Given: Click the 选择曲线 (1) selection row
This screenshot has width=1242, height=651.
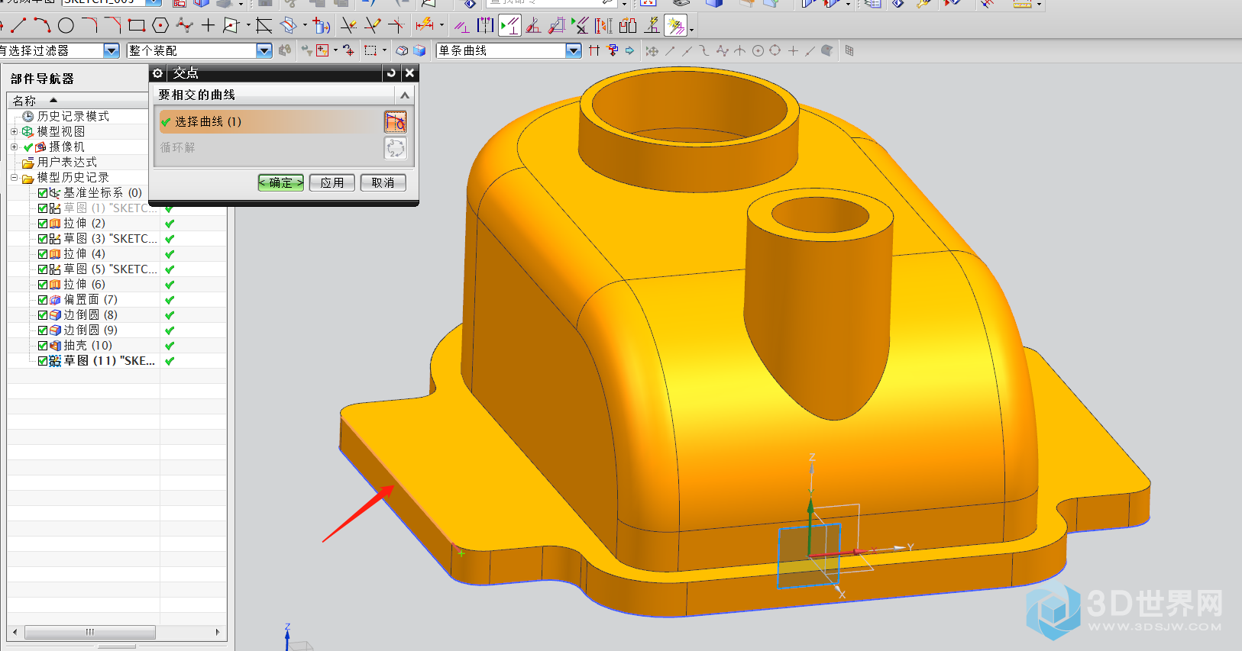Looking at the screenshot, I should point(270,121).
